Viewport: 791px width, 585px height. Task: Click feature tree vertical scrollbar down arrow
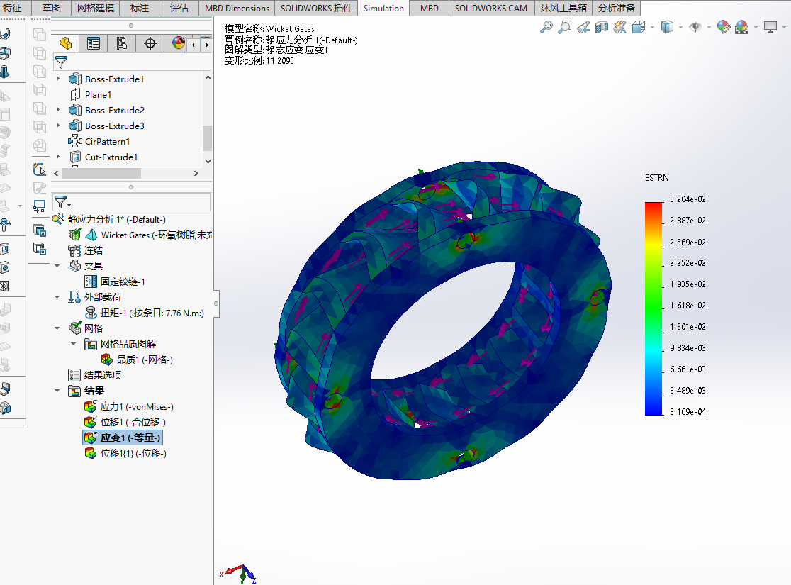[208, 162]
